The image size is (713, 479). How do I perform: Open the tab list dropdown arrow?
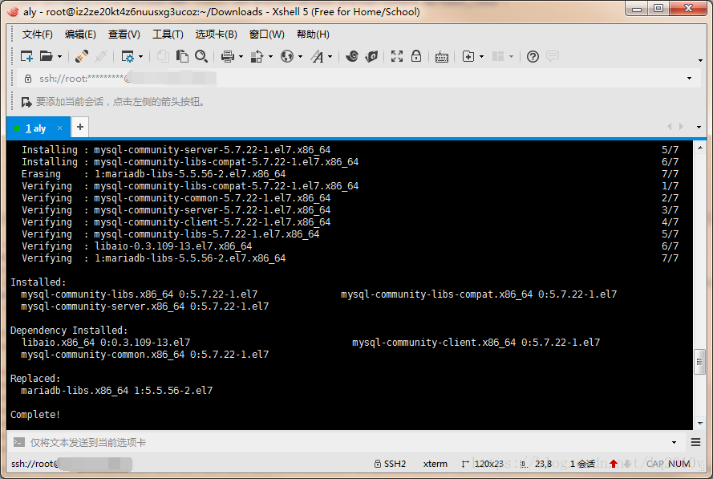pyautogui.click(x=699, y=127)
